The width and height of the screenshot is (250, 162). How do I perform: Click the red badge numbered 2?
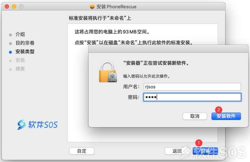pos(219,110)
